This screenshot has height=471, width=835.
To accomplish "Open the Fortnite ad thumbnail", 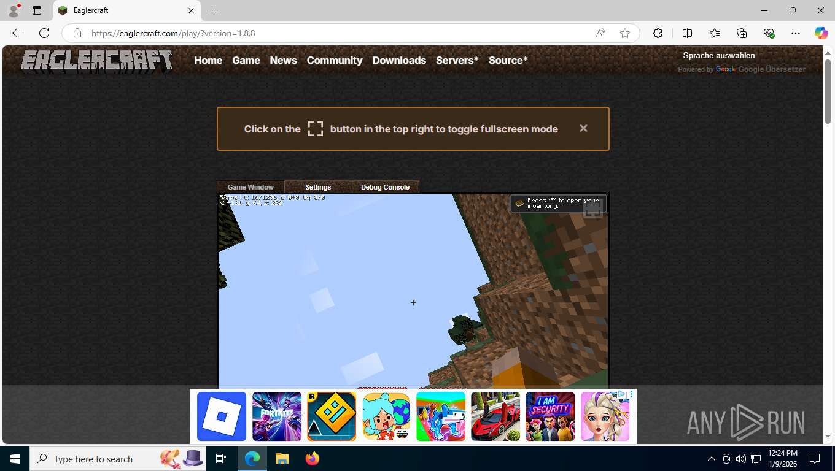I will pyautogui.click(x=277, y=416).
